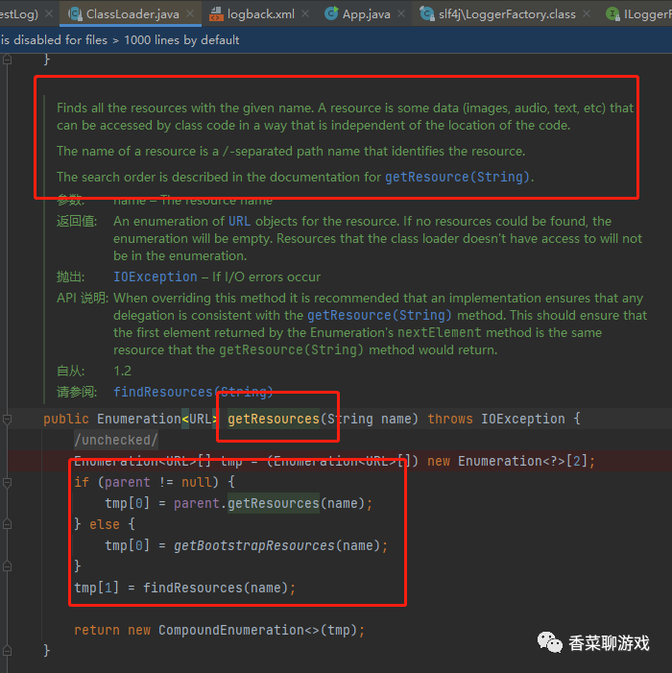This screenshot has width=672, height=673.
Task: Close the ClassLoader.java tab
Action: point(190,14)
